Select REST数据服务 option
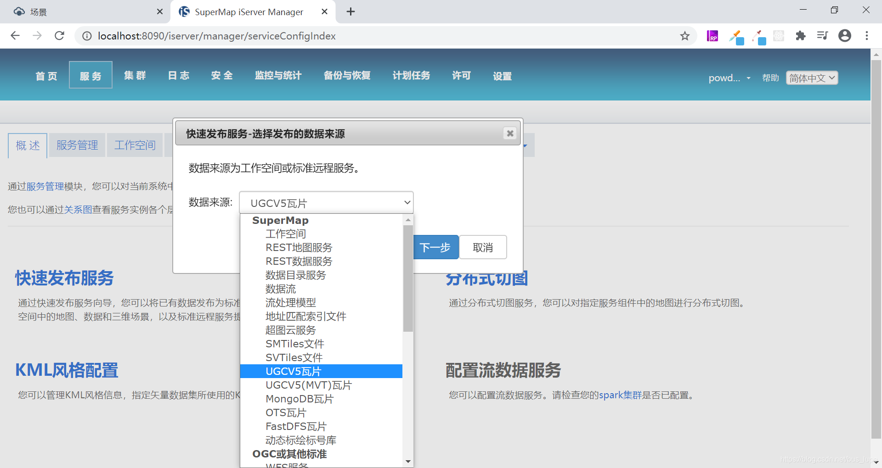 point(321,262)
